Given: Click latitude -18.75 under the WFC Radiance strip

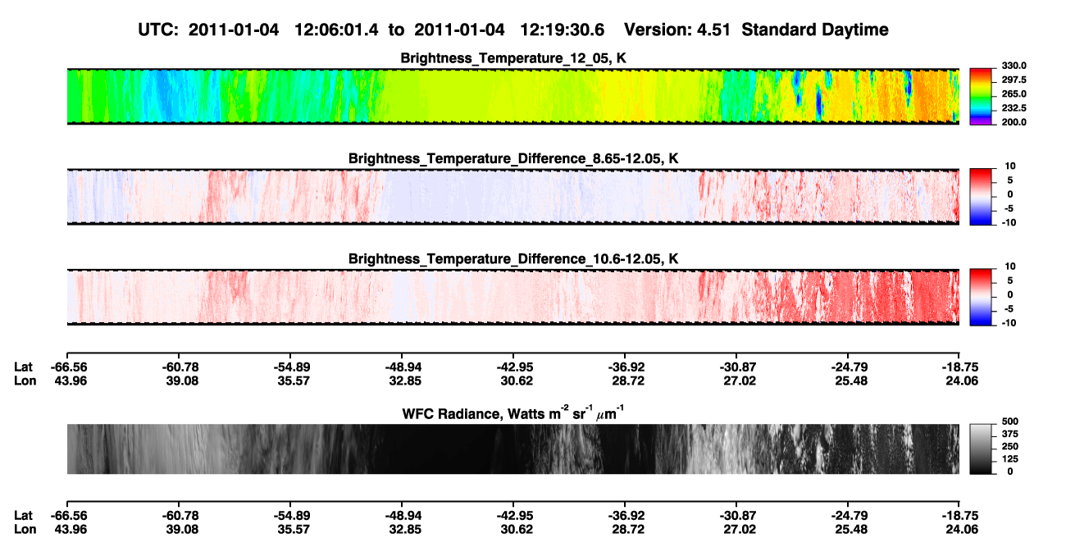Looking at the screenshot, I should click(x=959, y=515).
